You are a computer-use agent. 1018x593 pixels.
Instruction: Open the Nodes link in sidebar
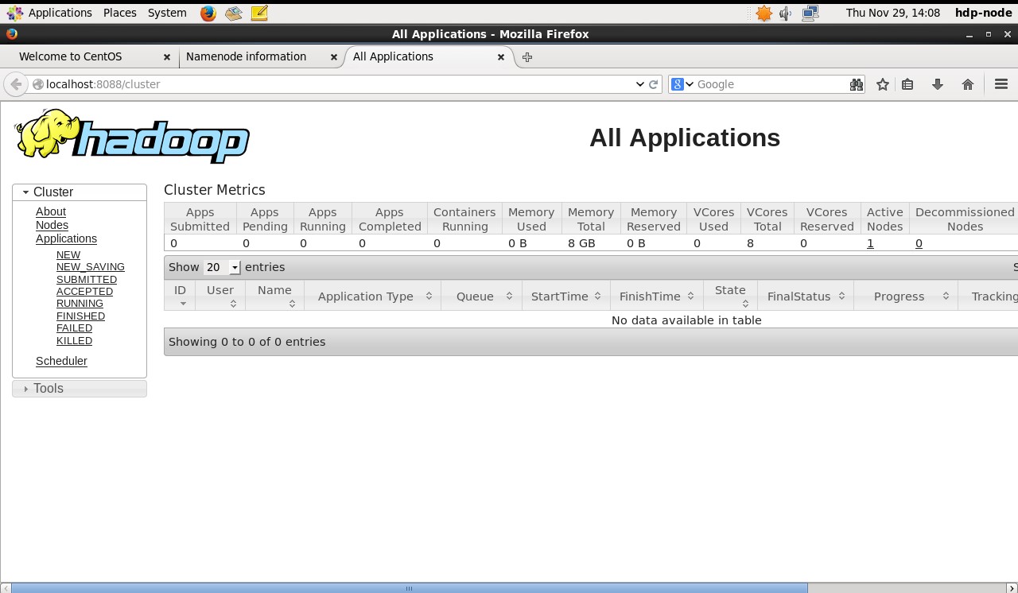[52, 225]
